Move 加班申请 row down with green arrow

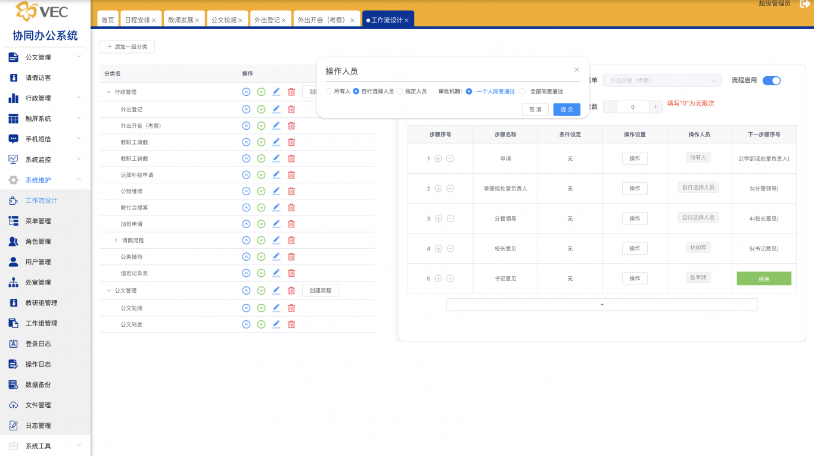pos(261,224)
